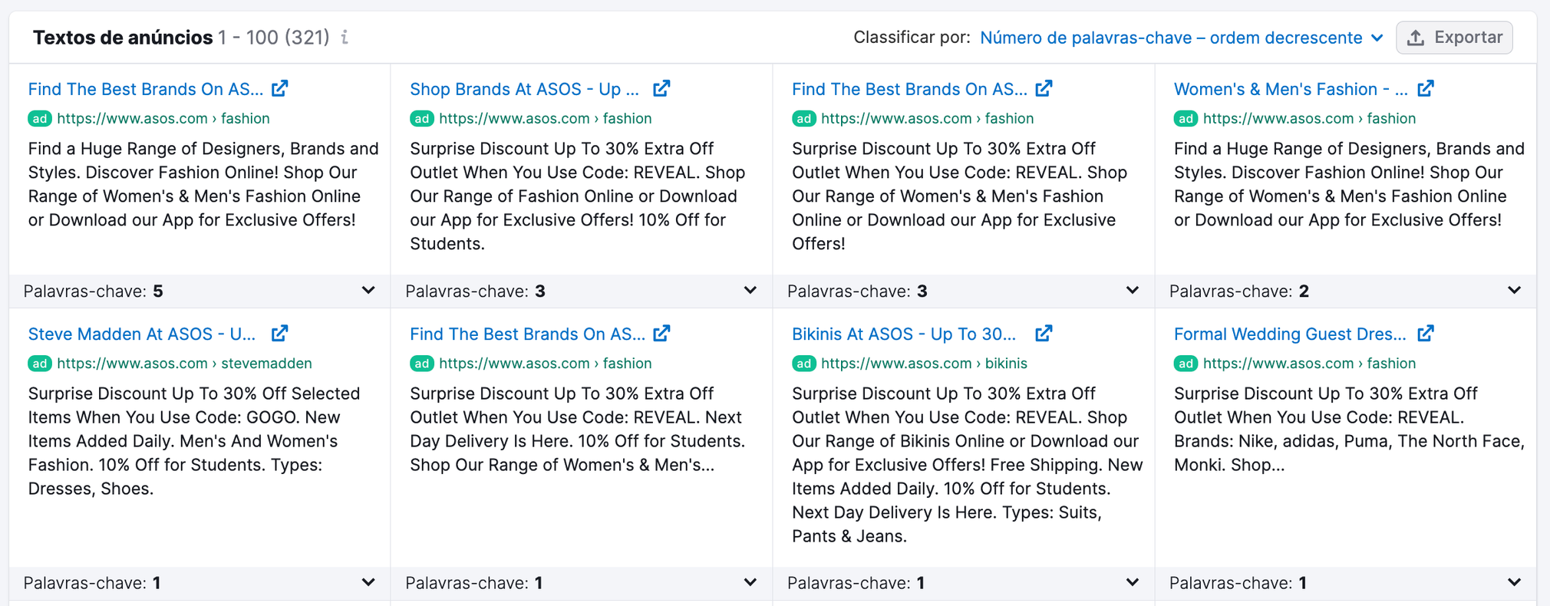
Task: Open external link icon of Find The Best Brands ad with 5 keywords
Action: [280, 88]
